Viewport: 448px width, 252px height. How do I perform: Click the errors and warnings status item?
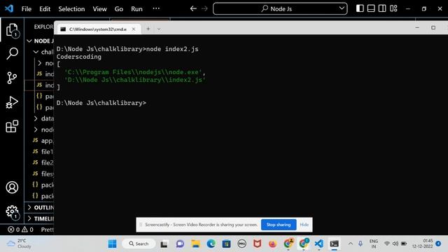tap(20, 230)
